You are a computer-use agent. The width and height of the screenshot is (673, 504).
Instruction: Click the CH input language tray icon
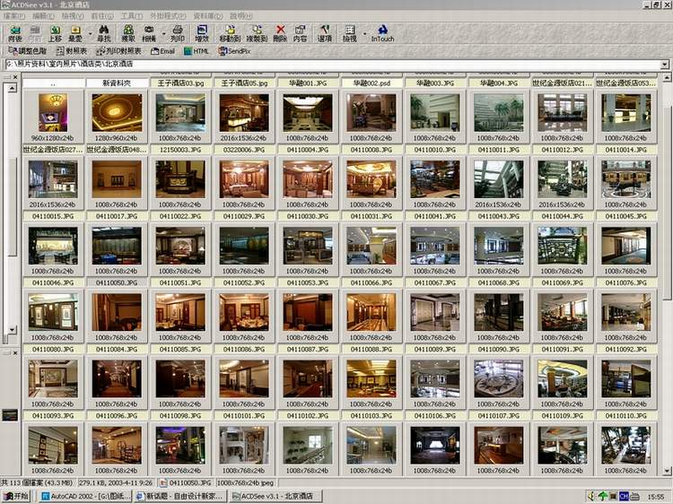pyautogui.click(x=624, y=496)
